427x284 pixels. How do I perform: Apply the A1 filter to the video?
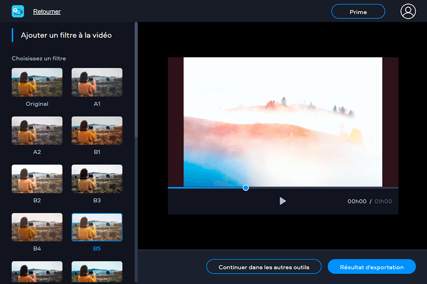[x=97, y=82]
